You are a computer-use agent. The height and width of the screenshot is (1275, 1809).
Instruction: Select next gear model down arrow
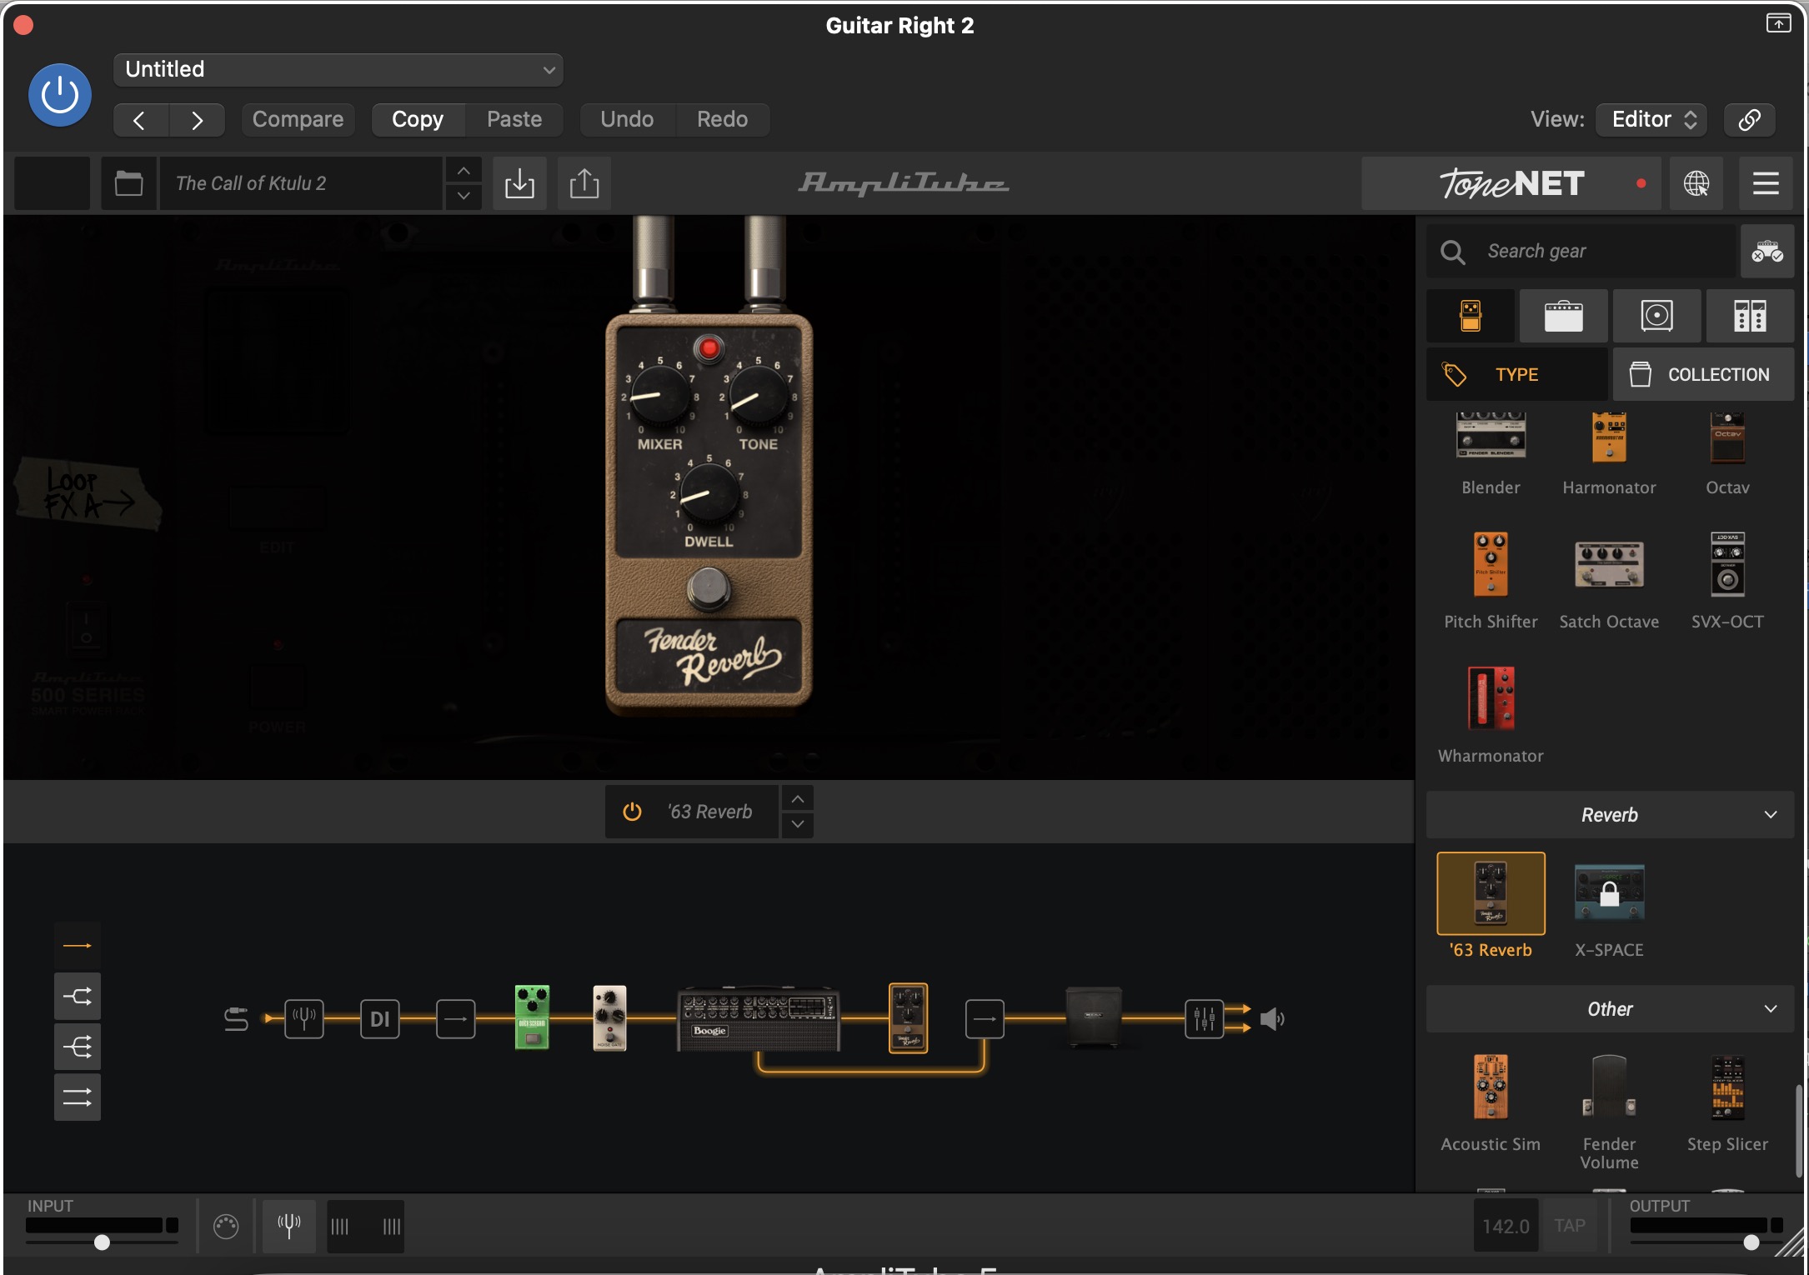click(798, 825)
